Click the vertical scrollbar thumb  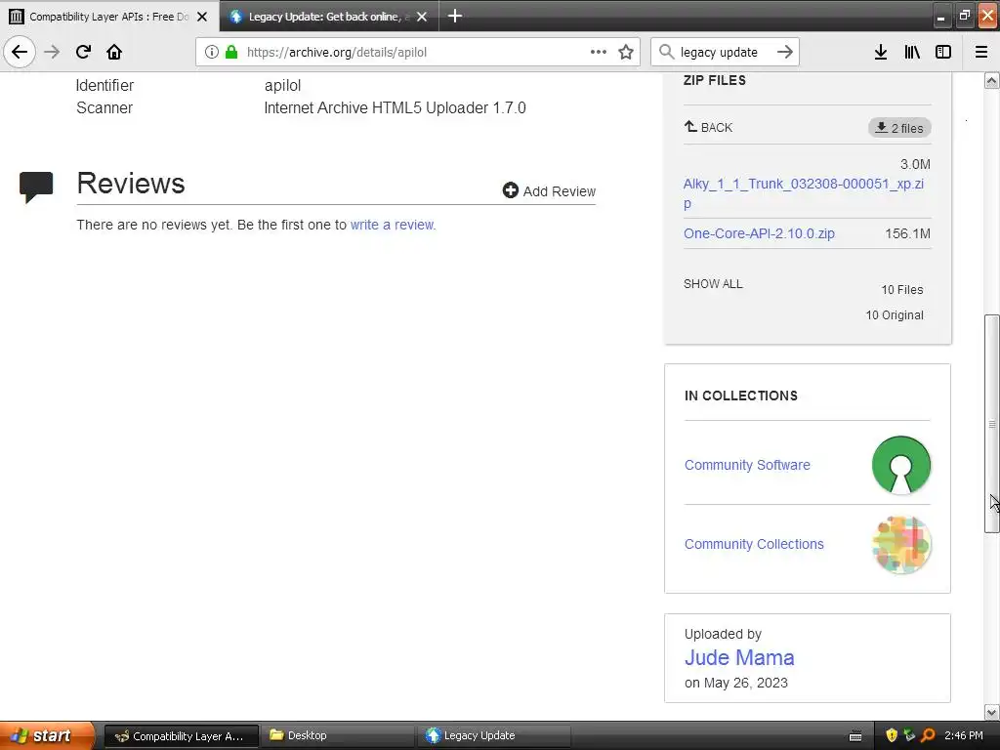[991, 424]
